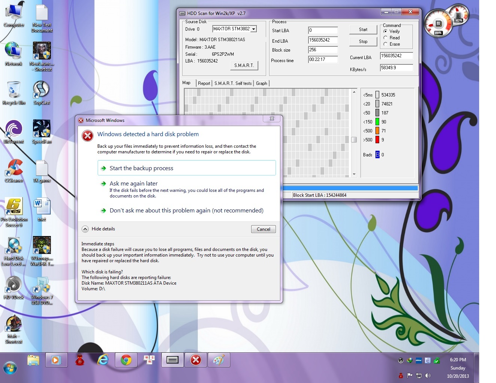Open Windows Explorer from the taskbar
The height and width of the screenshot is (383, 496).
tap(33, 360)
